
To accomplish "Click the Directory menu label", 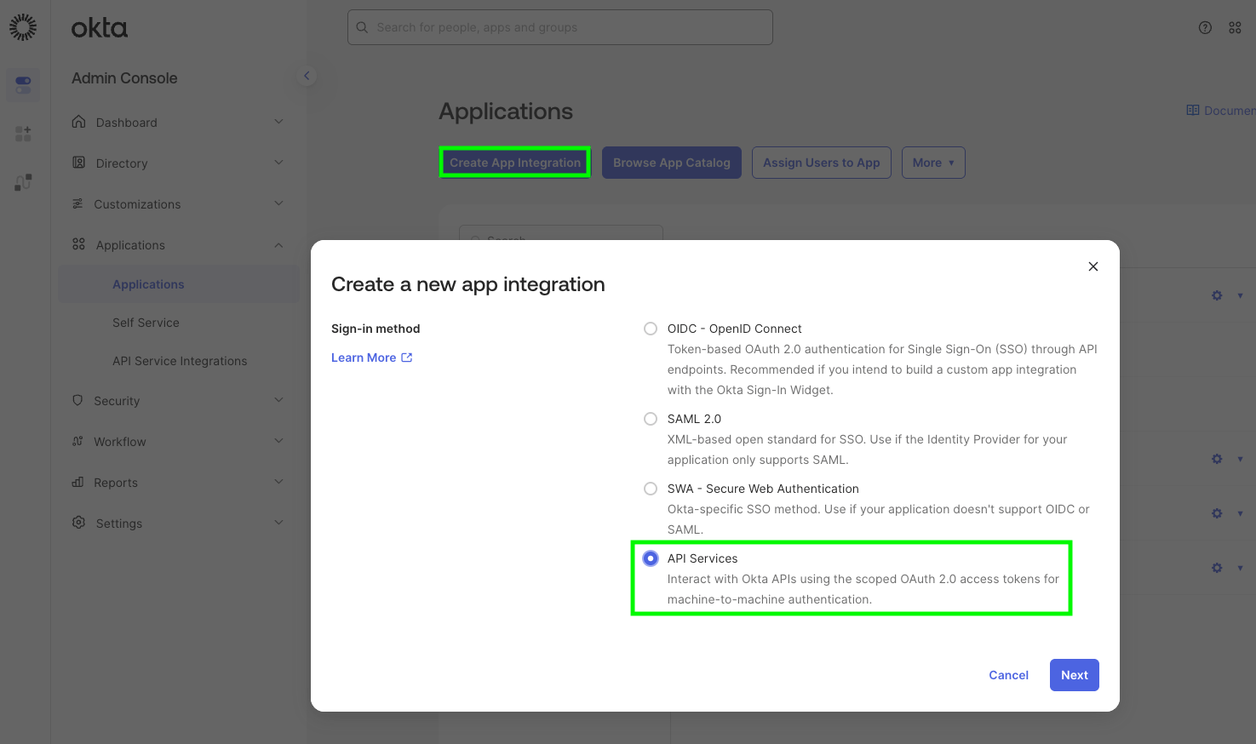I will click(122, 163).
